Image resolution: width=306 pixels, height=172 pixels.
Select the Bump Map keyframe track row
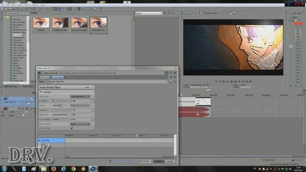point(51,140)
